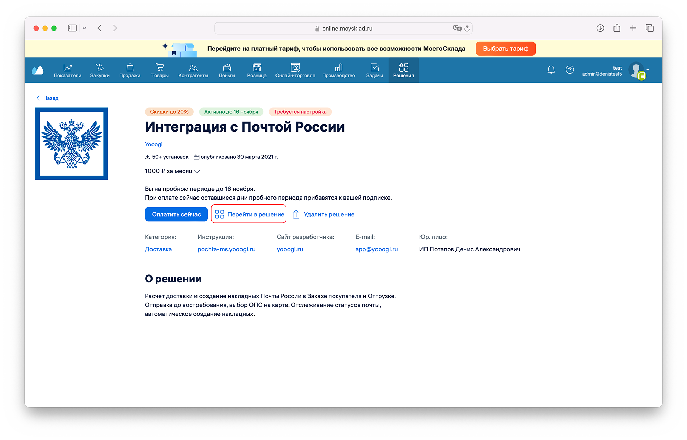
Task: Open the tab overview icon
Action: point(650,28)
